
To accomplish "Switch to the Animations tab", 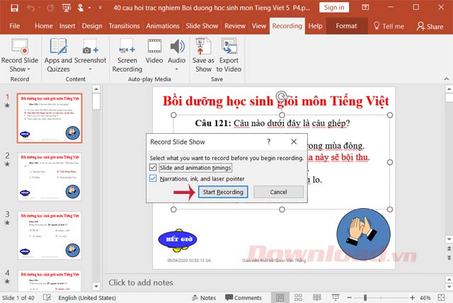I will coord(163,26).
